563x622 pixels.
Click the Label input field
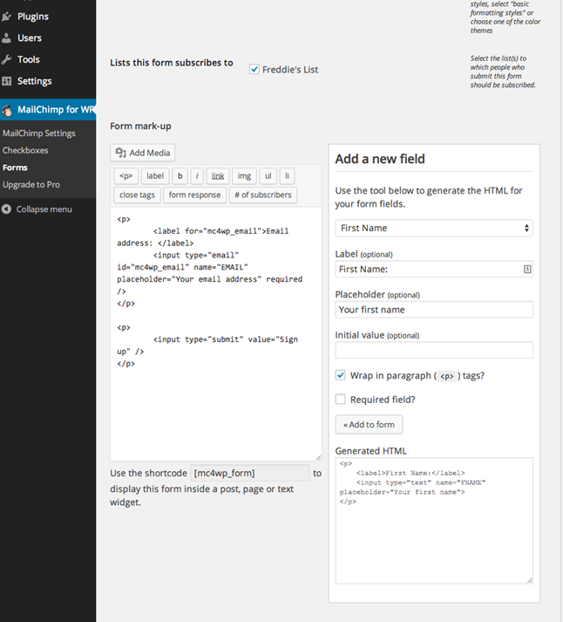434,269
